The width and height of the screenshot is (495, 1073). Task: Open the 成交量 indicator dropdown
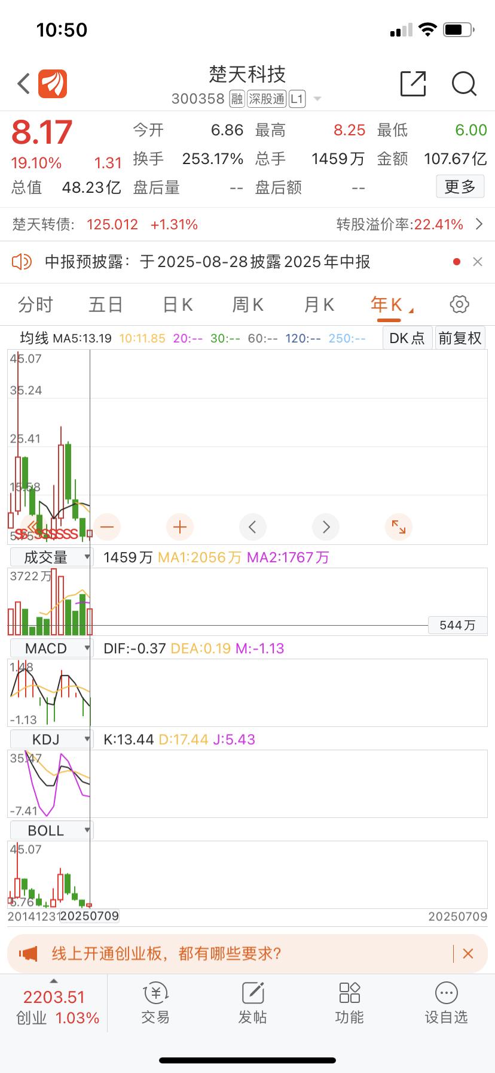click(51, 557)
